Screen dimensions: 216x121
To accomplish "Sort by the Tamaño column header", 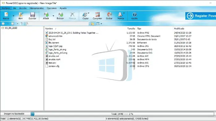I will click(x=131, y=29).
